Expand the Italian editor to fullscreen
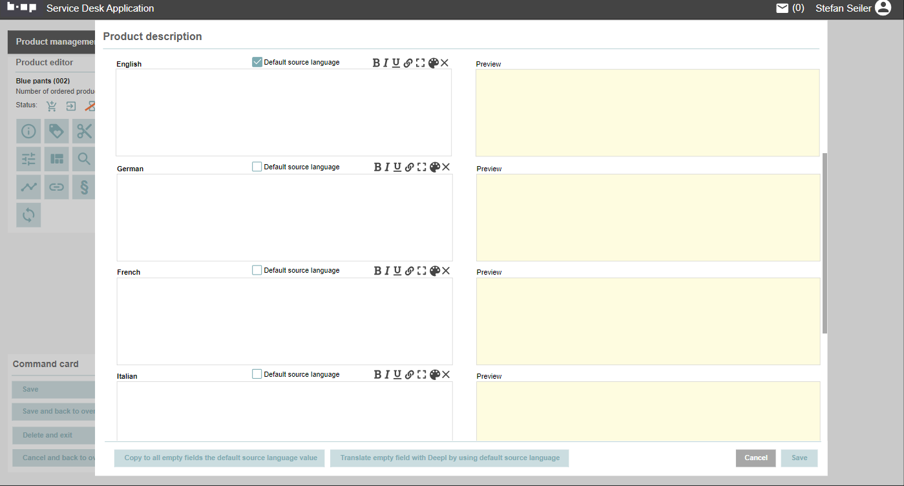Viewport: 904px width, 486px height. click(421, 375)
